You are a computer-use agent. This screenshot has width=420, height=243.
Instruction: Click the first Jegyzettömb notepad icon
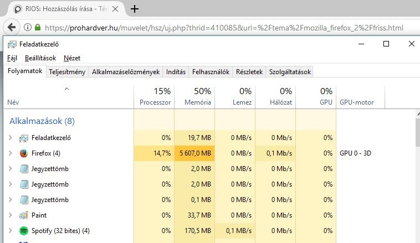[24, 169]
